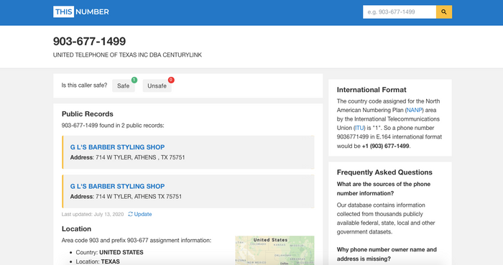Click the red Unsafe vote count badge
The image size is (503, 265).
(171, 80)
